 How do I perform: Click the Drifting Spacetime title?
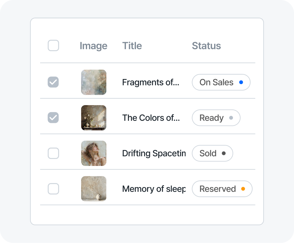[154, 153]
